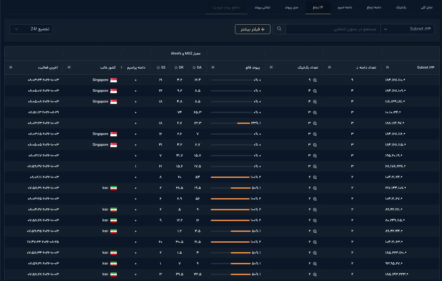This screenshot has width=442, height=281.
Task: Click the فیلتر بیشتر button
Action: (x=253, y=29)
